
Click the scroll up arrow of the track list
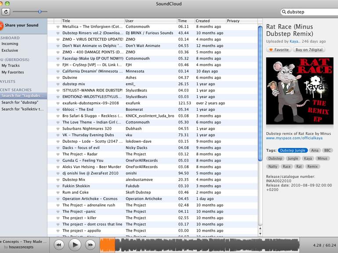pyautogui.click(x=260, y=228)
